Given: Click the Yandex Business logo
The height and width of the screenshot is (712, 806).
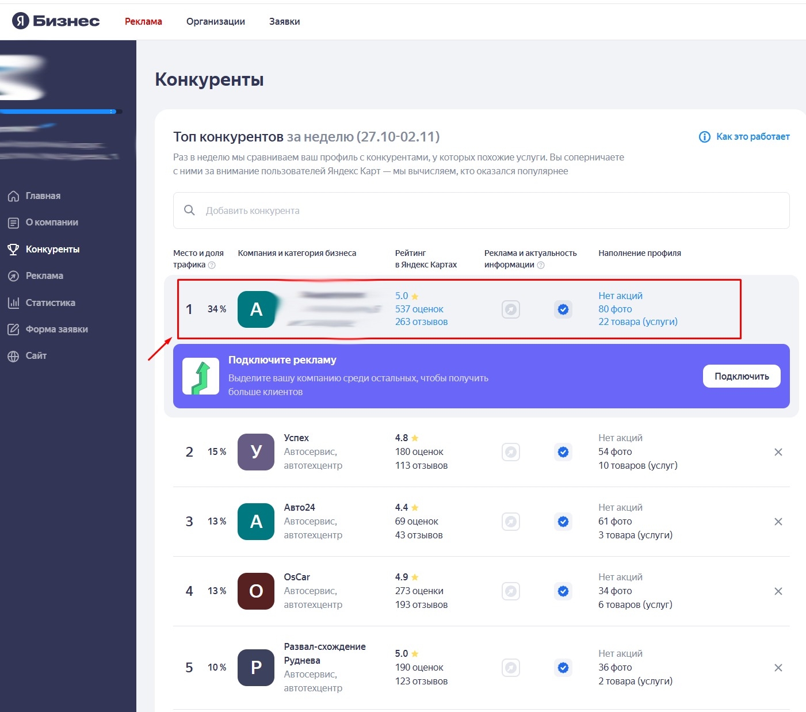Looking at the screenshot, I should pyautogui.click(x=56, y=21).
